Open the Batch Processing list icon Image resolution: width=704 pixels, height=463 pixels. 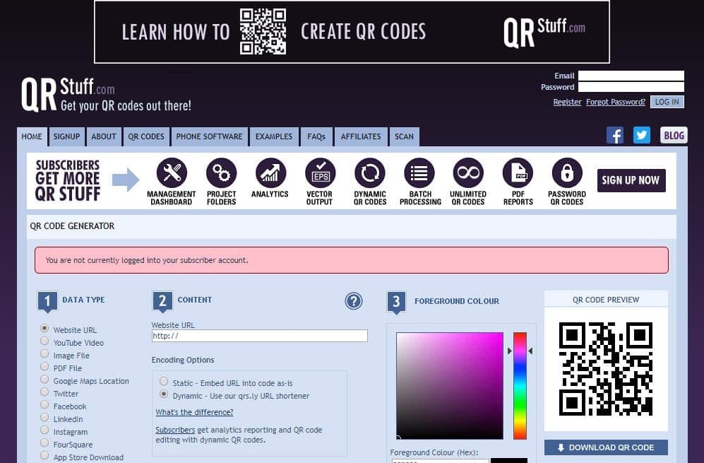coord(419,173)
